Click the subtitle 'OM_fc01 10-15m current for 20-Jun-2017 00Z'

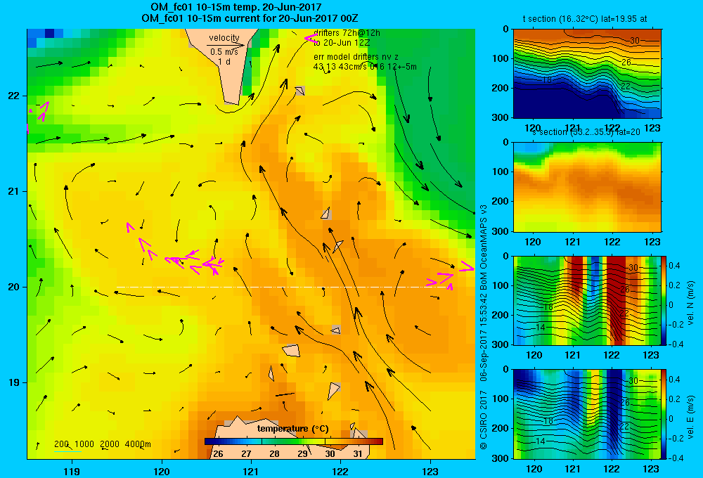click(250, 18)
